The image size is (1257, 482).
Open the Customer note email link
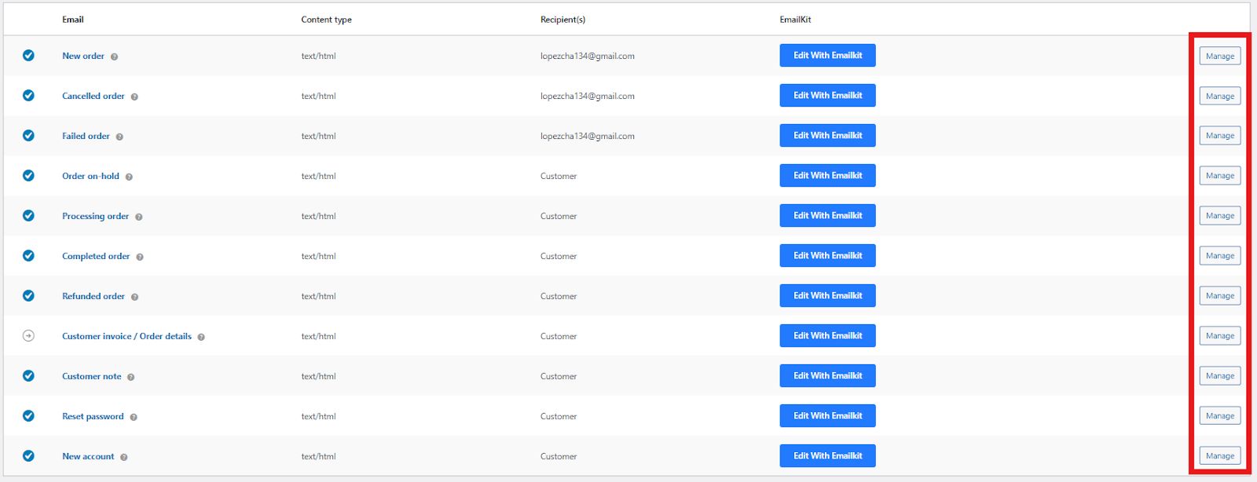[x=92, y=376]
